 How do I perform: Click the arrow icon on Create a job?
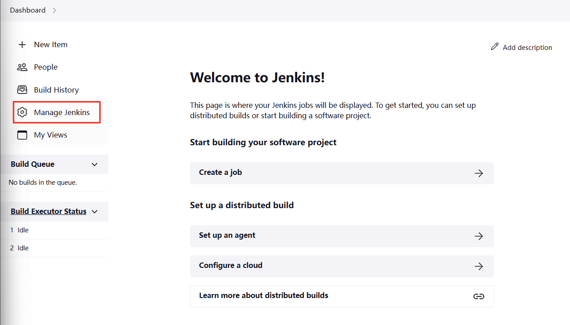[x=479, y=173]
